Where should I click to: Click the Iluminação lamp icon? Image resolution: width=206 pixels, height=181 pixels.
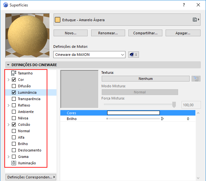point(14,163)
